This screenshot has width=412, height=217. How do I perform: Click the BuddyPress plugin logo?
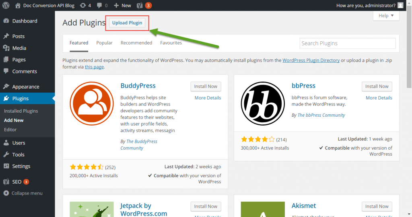click(92, 103)
